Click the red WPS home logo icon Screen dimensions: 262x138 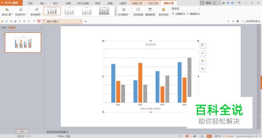39,21
